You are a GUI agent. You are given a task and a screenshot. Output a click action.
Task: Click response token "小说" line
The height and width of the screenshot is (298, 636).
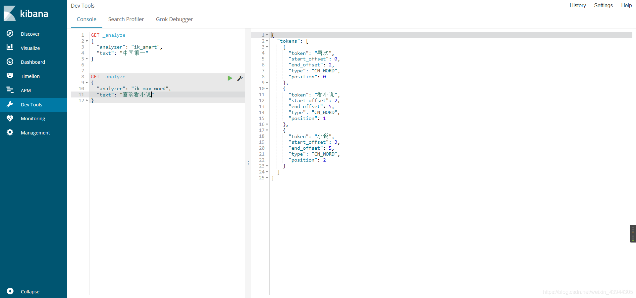point(311,136)
